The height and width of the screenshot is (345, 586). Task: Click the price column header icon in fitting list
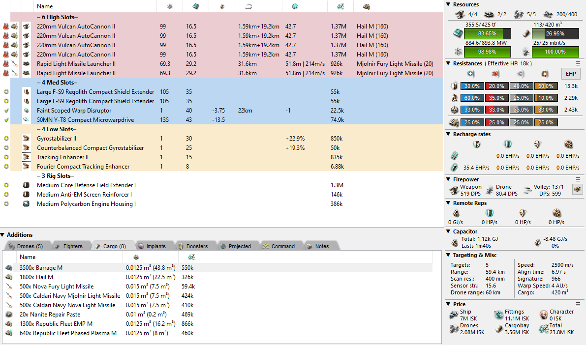coord(340,6)
